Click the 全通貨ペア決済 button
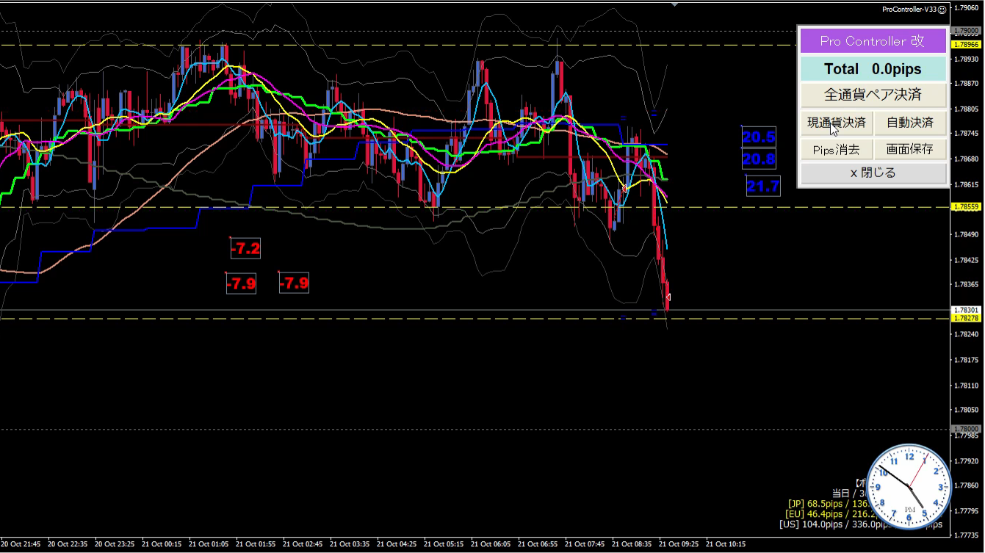The height and width of the screenshot is (553, 985). 873,95
